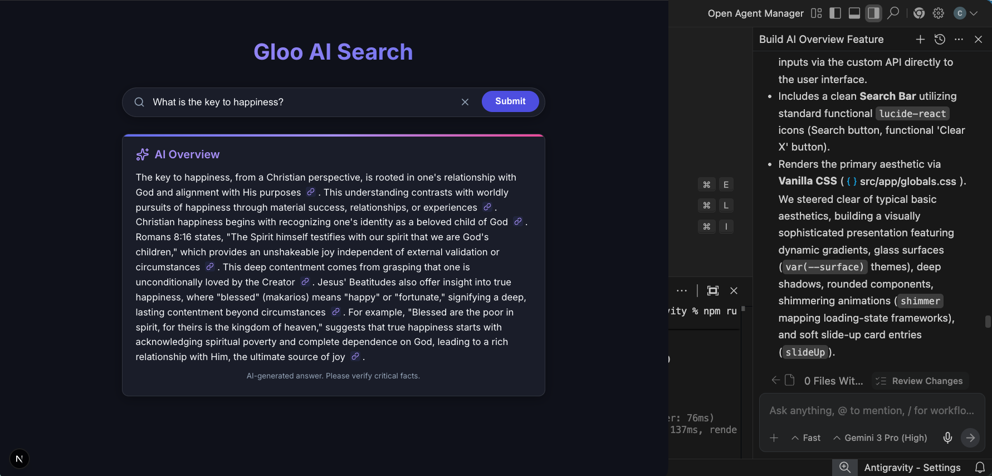992x476 pixels.
Task: Click the 'shimmer' code tag
Action: [x=920, y=301]
